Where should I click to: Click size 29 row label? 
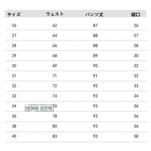point(14,56)
